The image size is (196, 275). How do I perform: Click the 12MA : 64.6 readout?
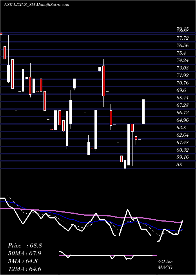25,269
